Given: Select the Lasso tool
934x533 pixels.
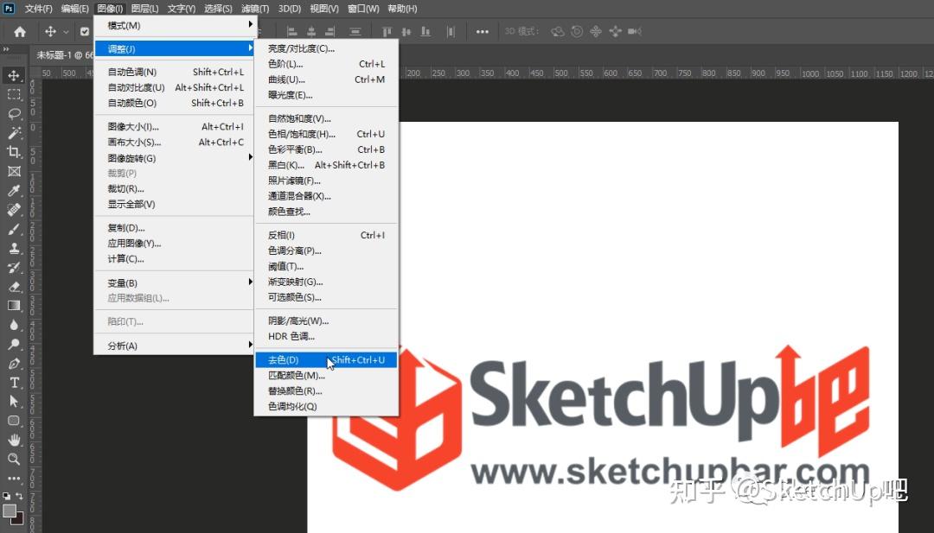Looking at the screenshot, I should (15, 113).
